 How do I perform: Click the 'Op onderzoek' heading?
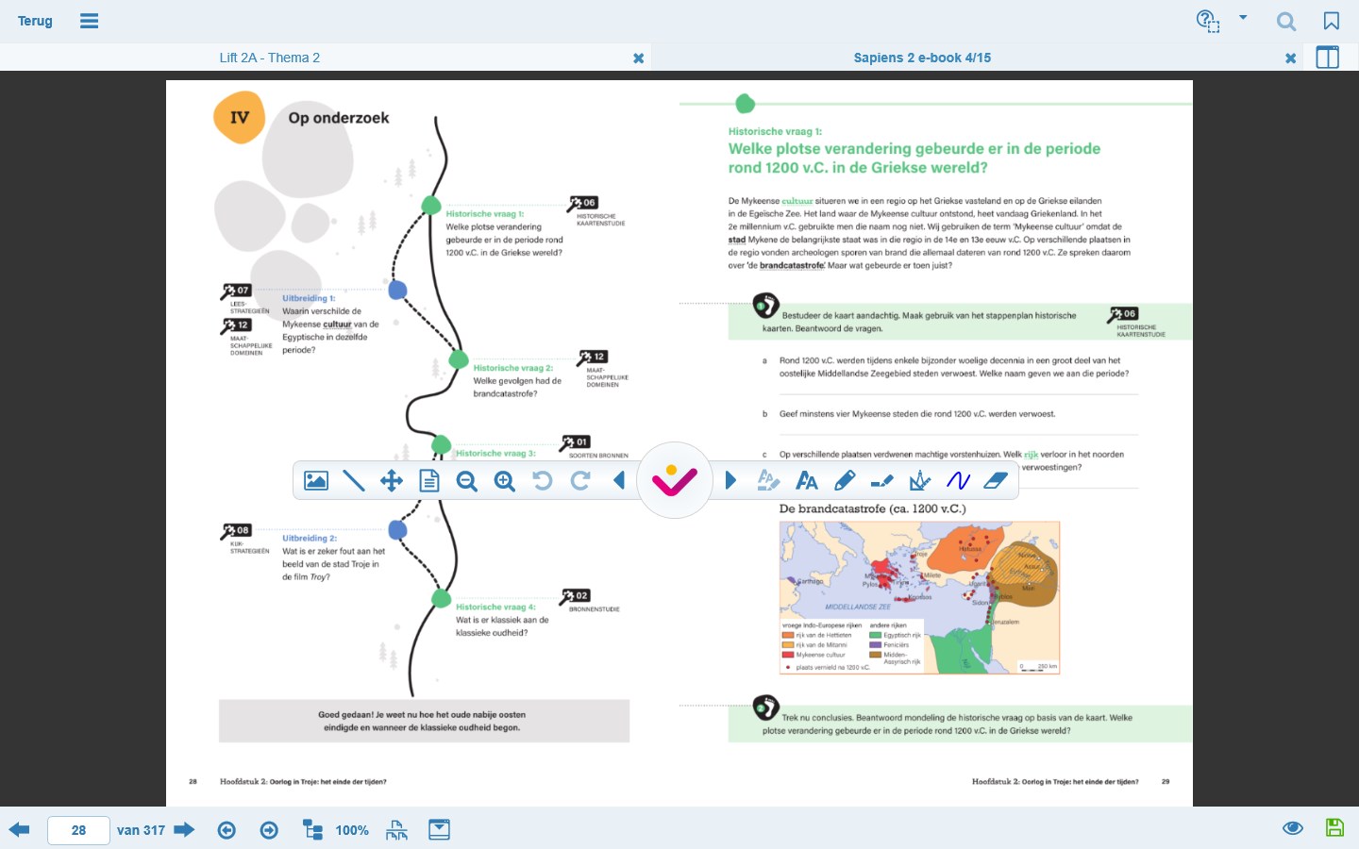(339, 118)
